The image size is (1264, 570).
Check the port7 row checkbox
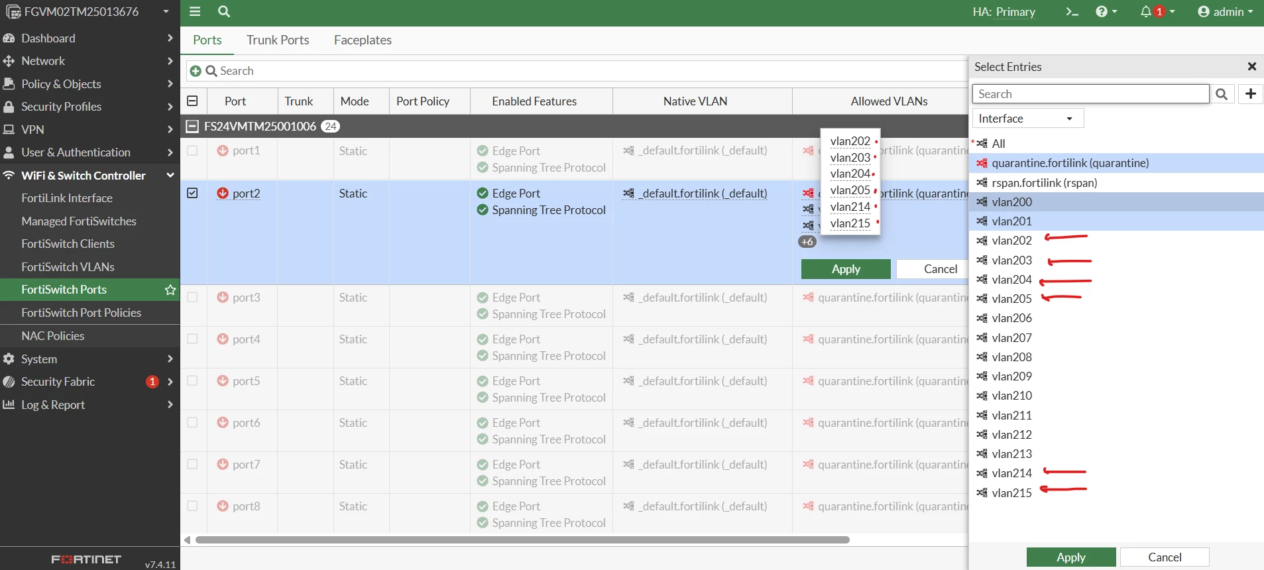click(x=192, y=464)
